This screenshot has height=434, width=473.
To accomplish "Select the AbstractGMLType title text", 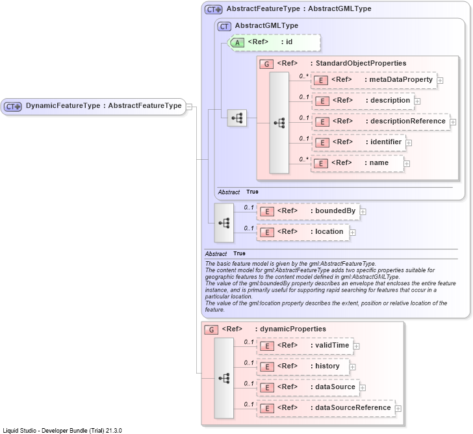I will pyautogui.click(x=266, y=25).
